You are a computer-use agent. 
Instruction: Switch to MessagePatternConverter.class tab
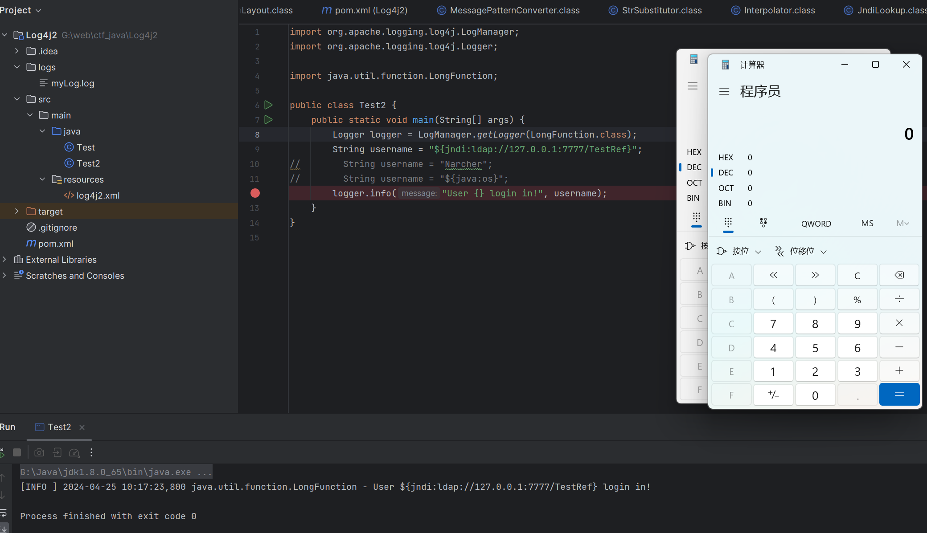(x=508, y=10)
